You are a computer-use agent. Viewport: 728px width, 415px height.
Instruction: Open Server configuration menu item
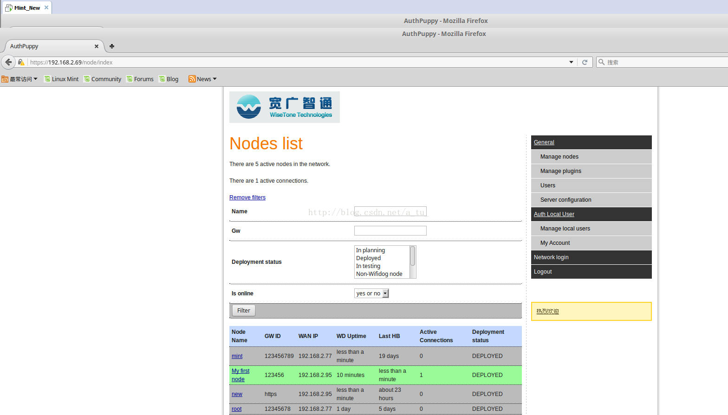(x=565, y=200)
